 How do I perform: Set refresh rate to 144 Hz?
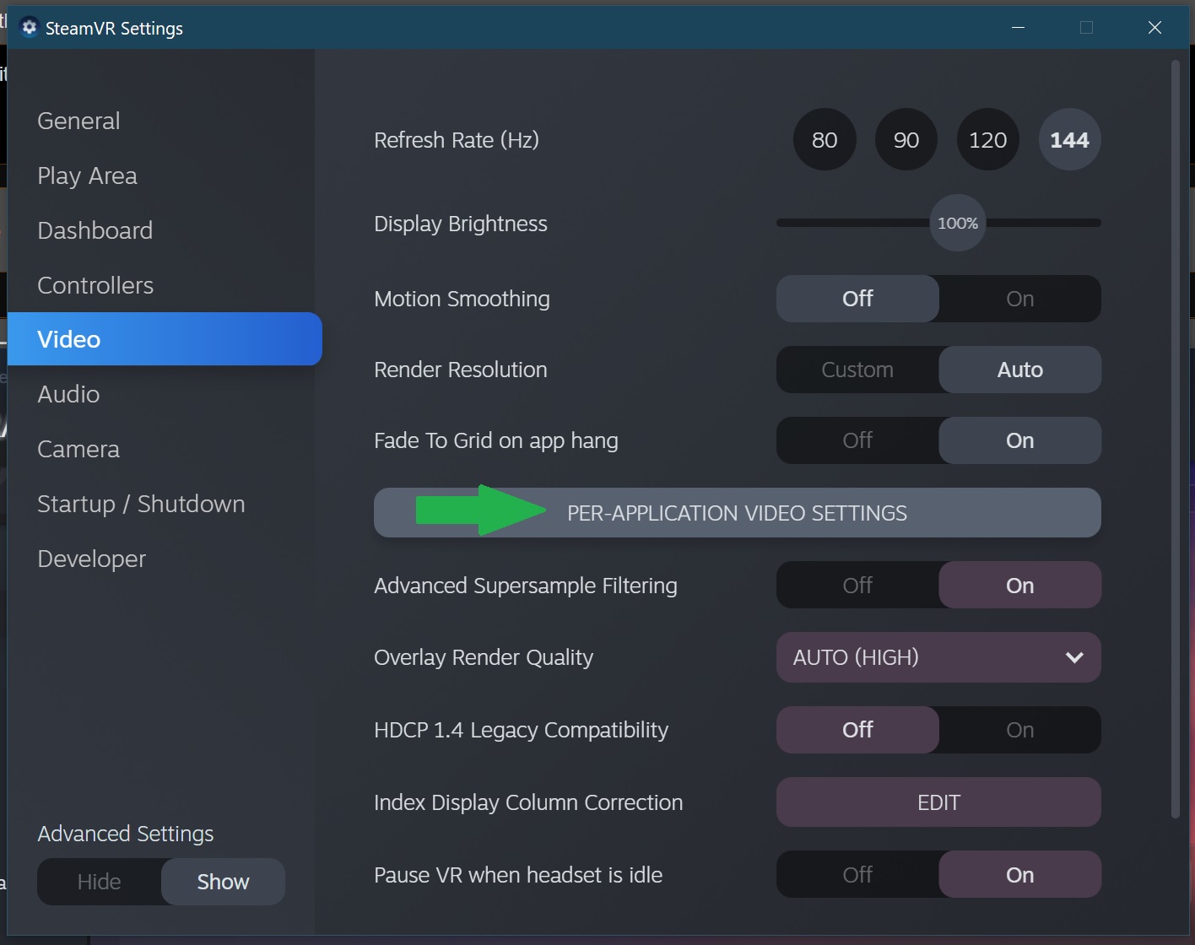[x=1069, y=140]
